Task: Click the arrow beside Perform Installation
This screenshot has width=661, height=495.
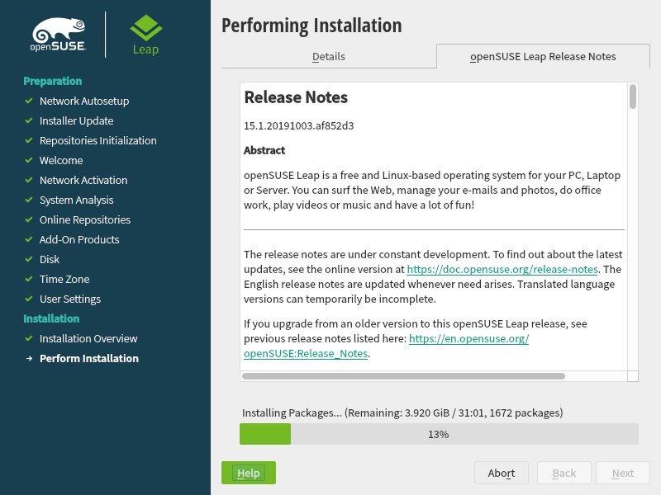Action: click(x=29, y=359)
